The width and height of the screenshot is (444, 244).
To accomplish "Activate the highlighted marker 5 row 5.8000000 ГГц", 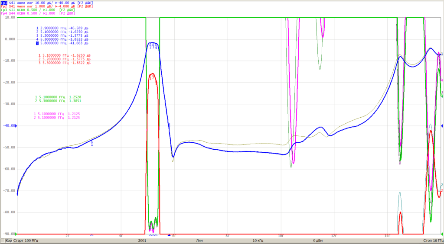I will [x=62, y=44].
